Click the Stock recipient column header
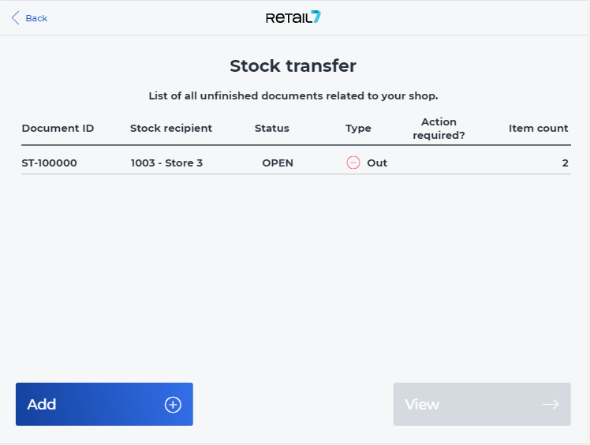Screen dimensions: 590x445 click(171, 129)
